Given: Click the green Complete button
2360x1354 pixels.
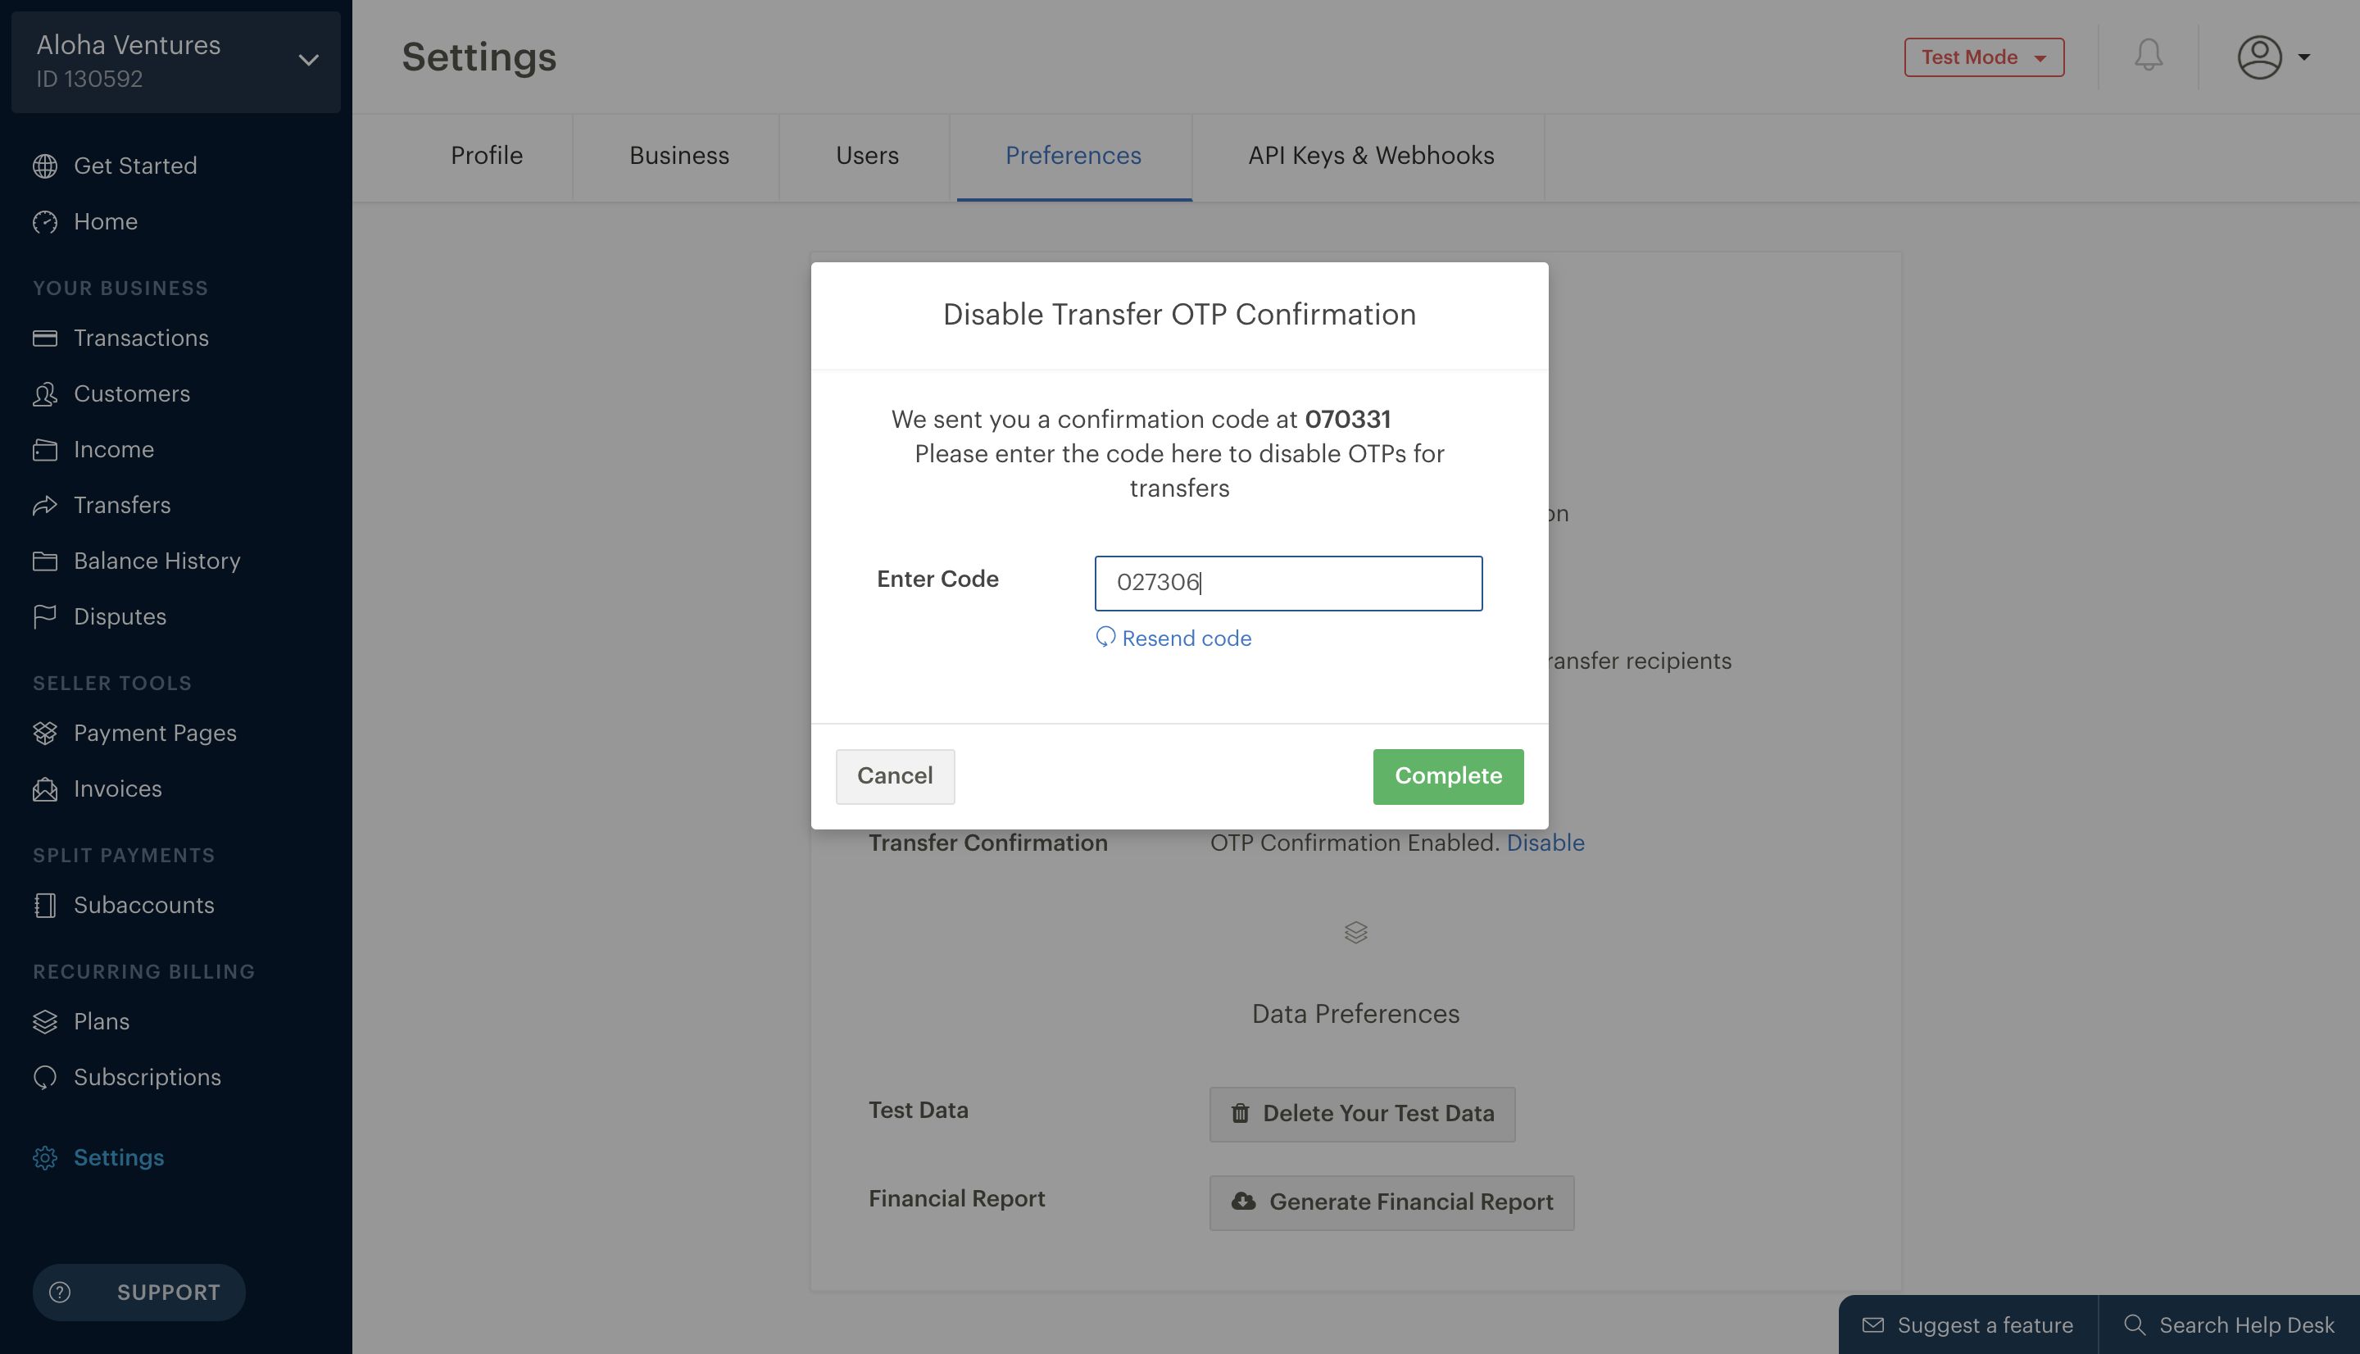Looking at the screenshot, I should (x=1447, y=775).
